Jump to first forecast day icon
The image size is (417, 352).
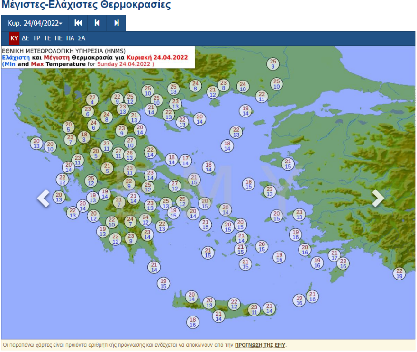coord(79,23)
